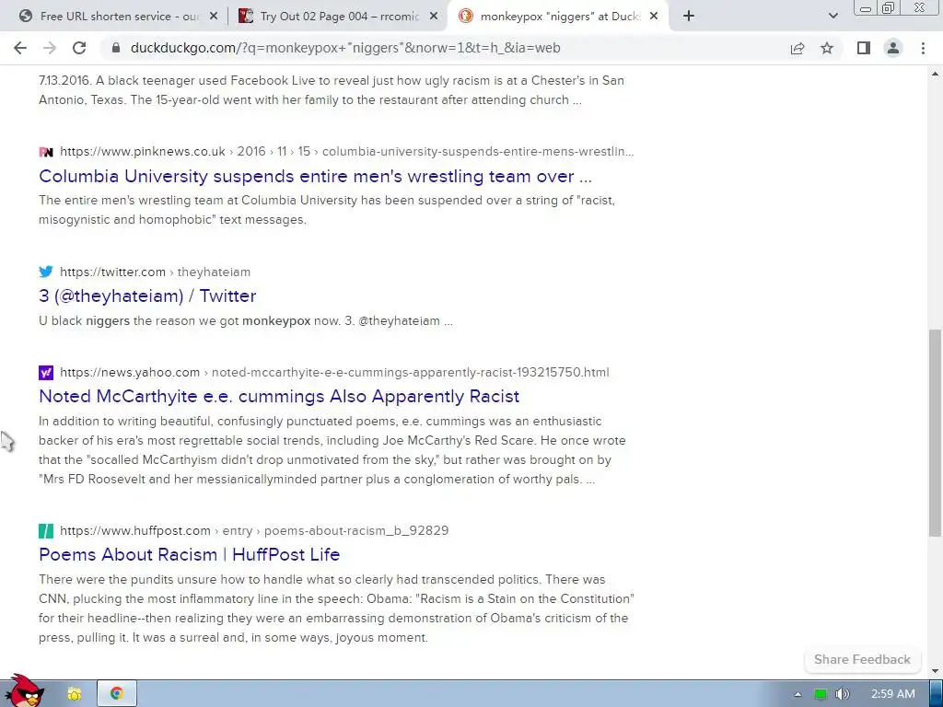
Task: Click the e.e. cummings snippet paragraph
Action: pos(332,450)
